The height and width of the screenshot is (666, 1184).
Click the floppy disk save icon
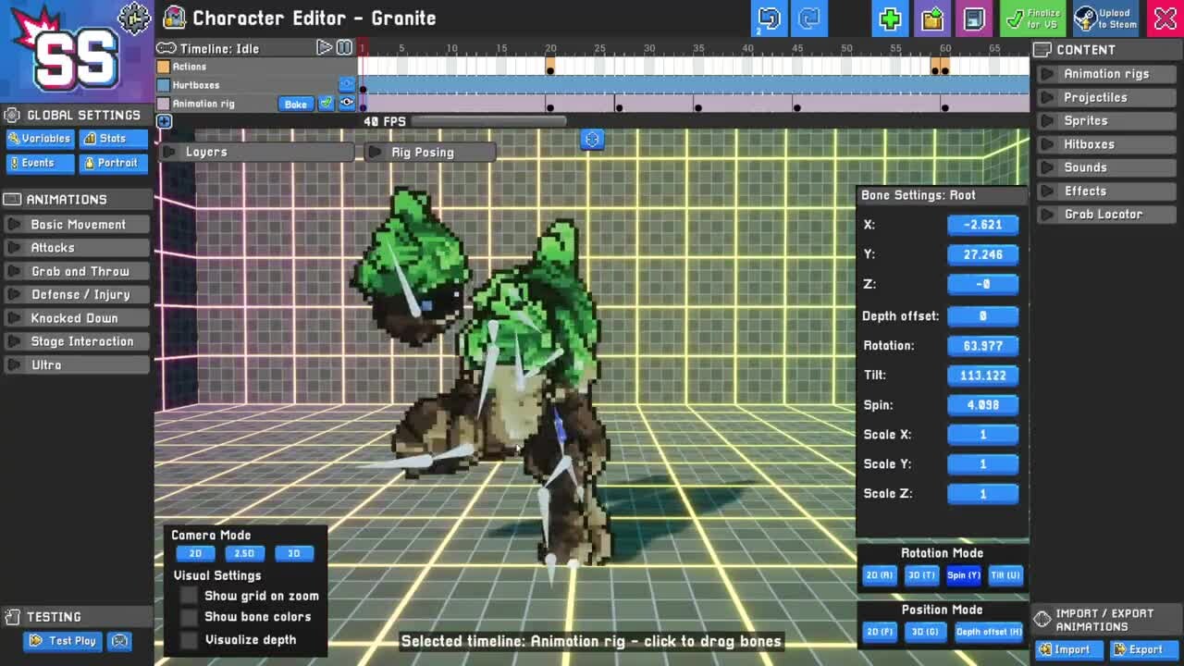tap(974, 18)
